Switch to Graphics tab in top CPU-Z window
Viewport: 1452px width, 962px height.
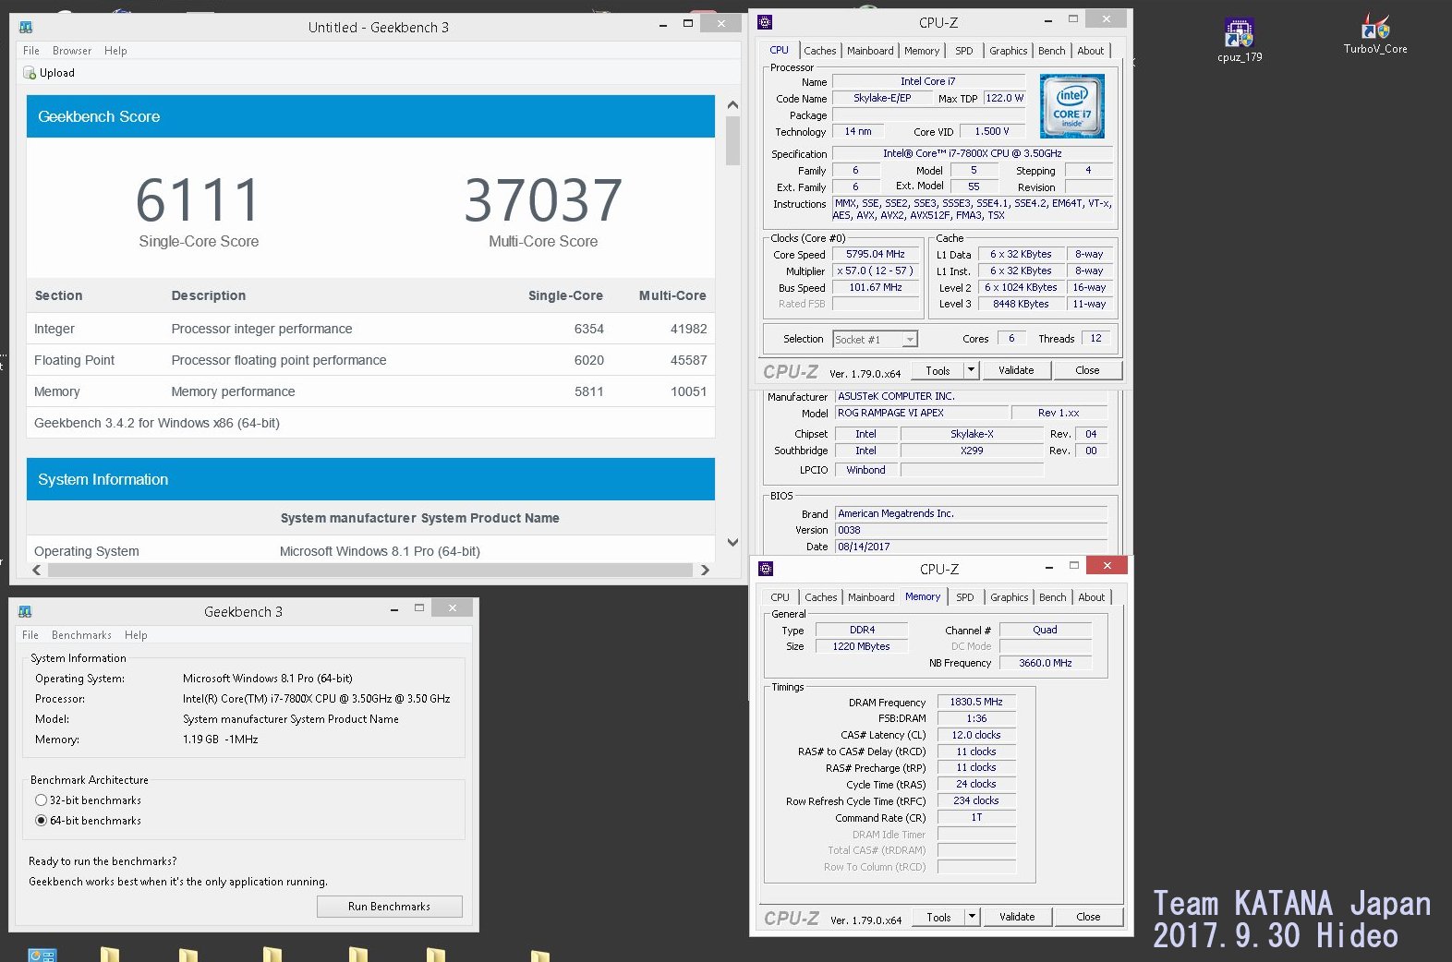[1008, 51]
